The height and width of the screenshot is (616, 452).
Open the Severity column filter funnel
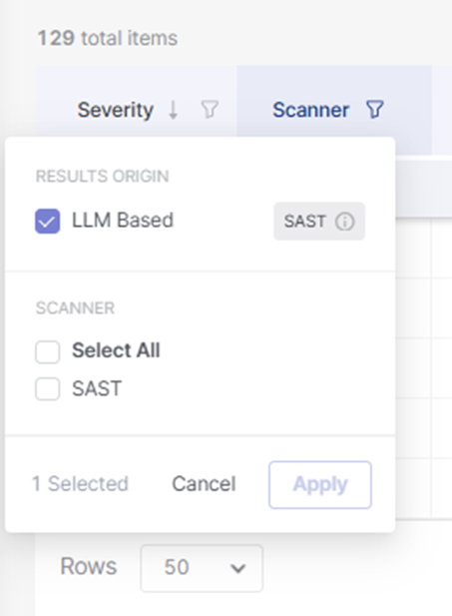tap(210, 110)
